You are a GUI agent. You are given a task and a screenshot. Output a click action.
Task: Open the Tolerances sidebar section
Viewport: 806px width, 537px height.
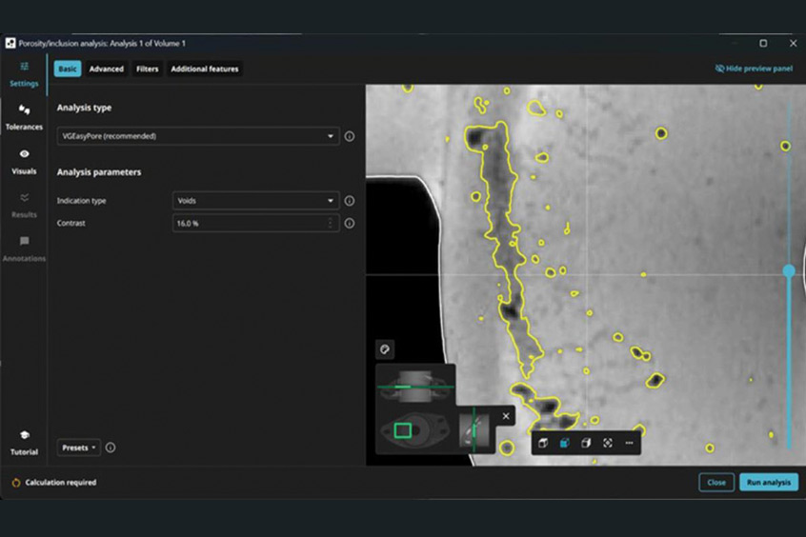click(24, 117)
